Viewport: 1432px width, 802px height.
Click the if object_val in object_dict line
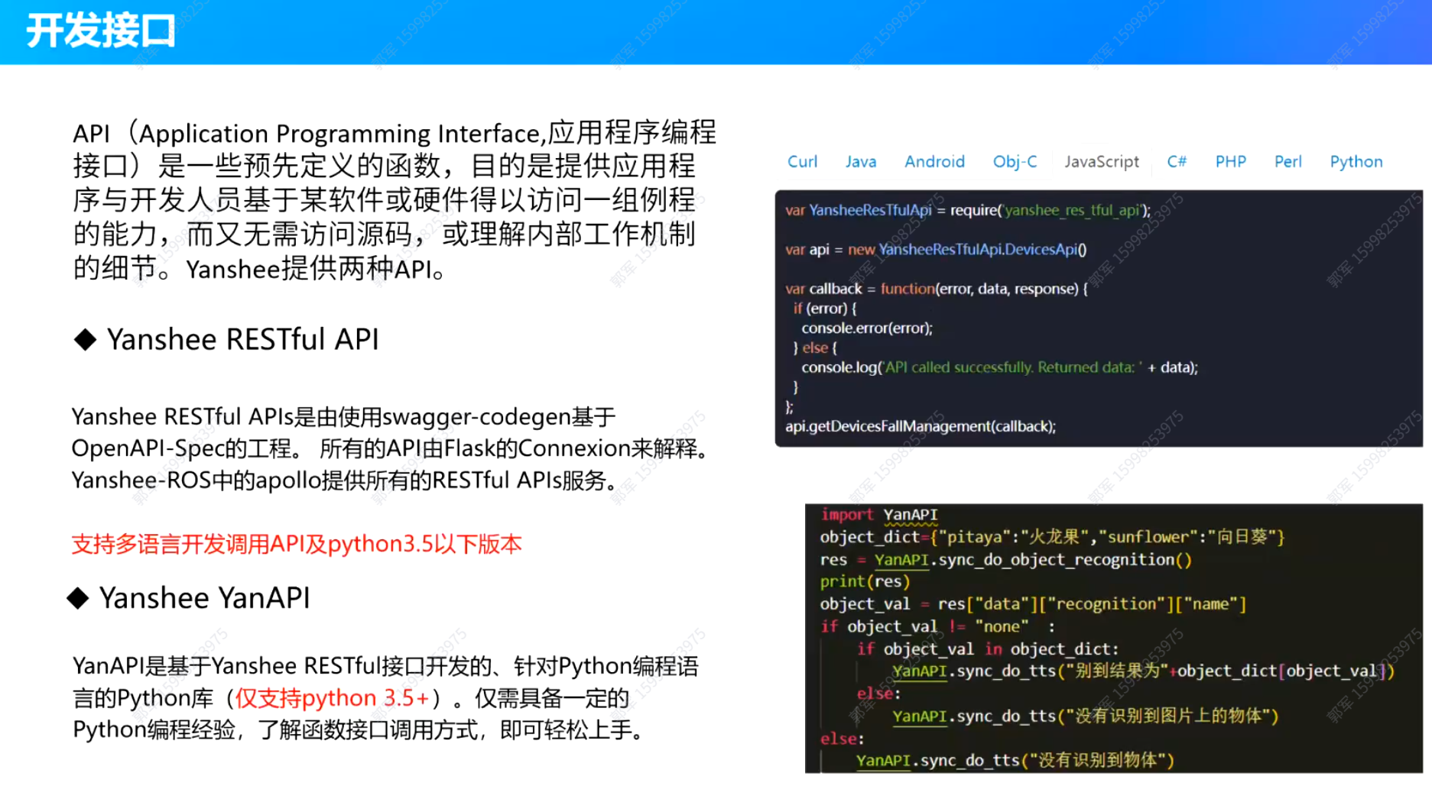coord(987,649)
